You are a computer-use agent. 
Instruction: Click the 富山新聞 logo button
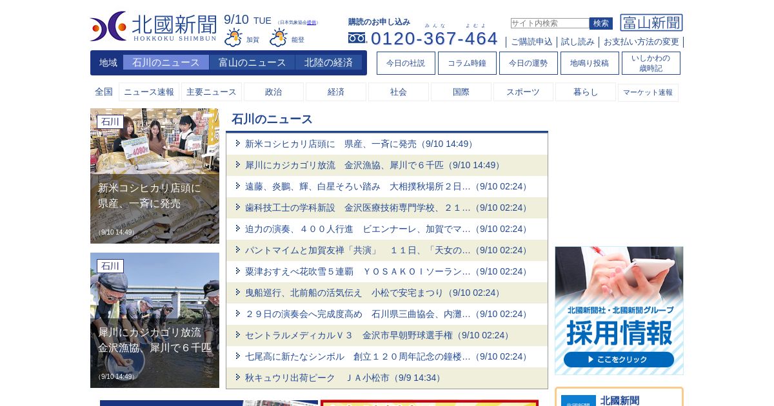tap(651, 23)
